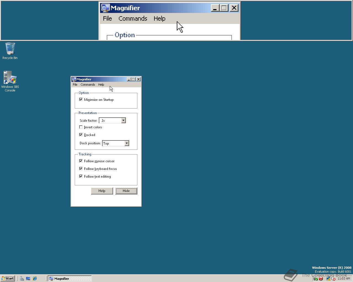The width and height of the screenshot is (353, 282).
Task: Open the Start menu
Action: point(8,278)
